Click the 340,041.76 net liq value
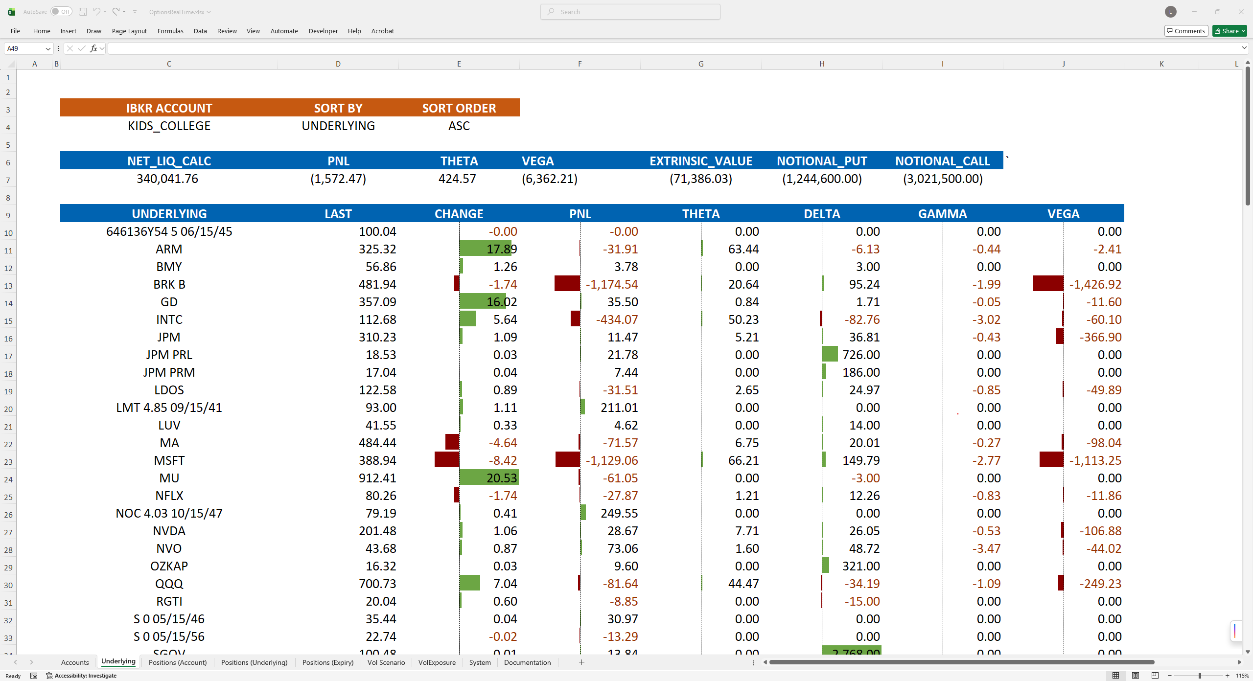This screenshot has height=681, width=1253. click(x=167, y=179)
